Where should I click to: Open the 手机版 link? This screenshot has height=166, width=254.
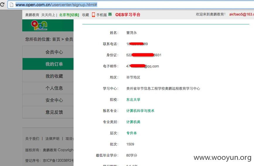pyautogui.click(x=102, y=15)
